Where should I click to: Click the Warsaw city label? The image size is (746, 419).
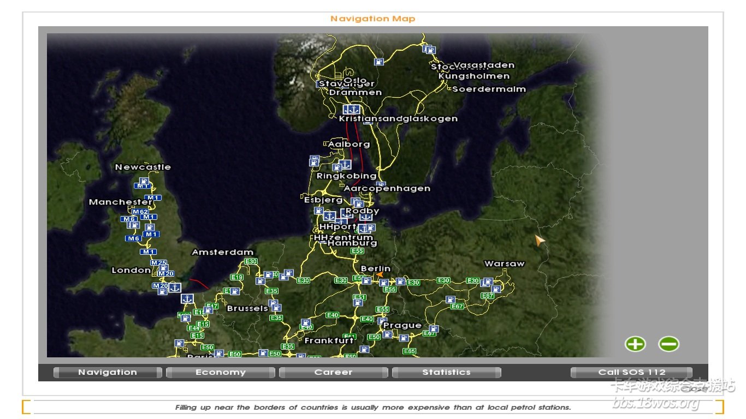pos(504,264)
